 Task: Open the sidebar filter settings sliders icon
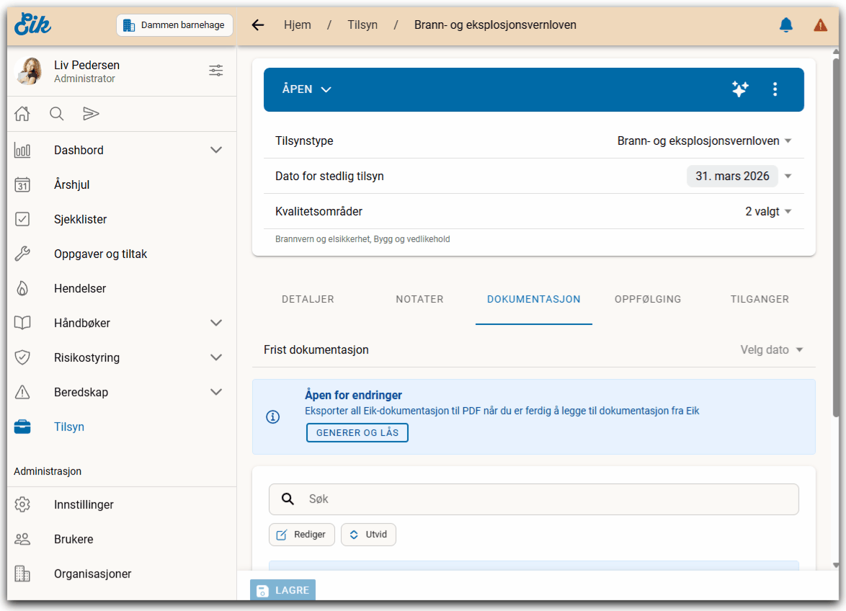tap(215, 71)
